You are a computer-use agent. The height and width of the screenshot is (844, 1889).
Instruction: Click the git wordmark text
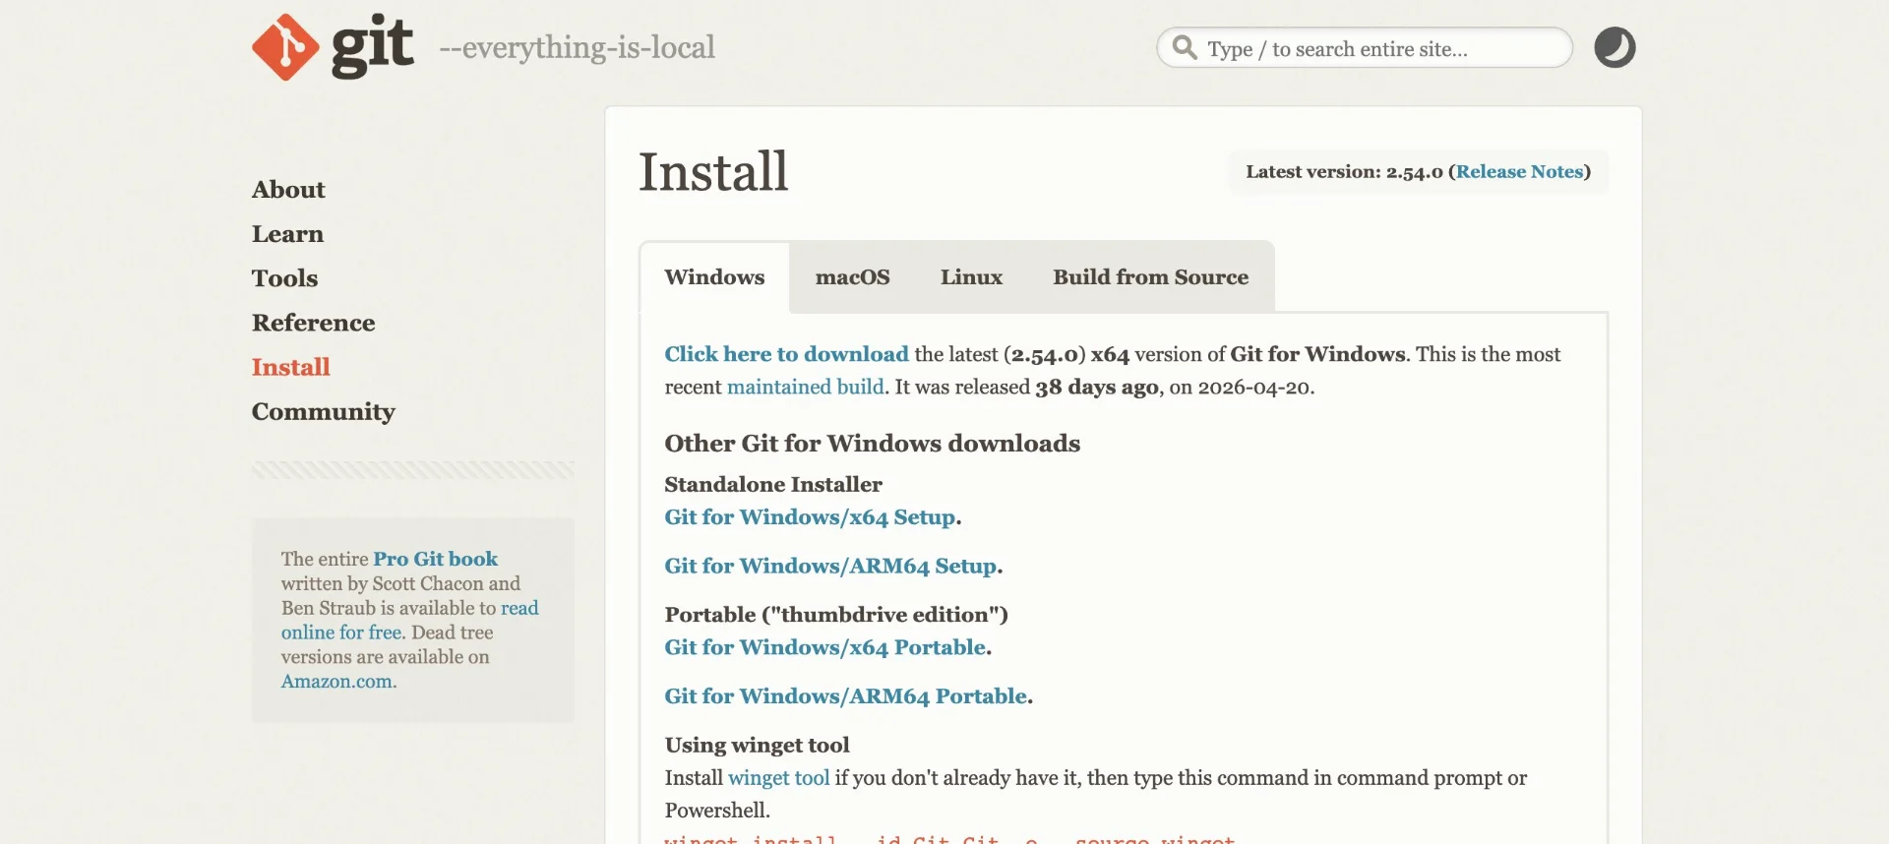point(373,47)
